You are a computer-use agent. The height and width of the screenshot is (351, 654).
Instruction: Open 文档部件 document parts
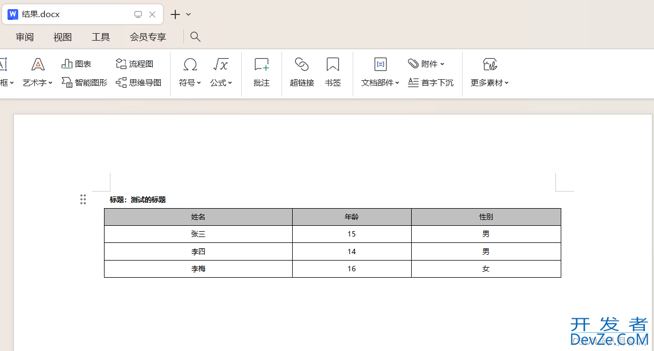click(380, 73)
